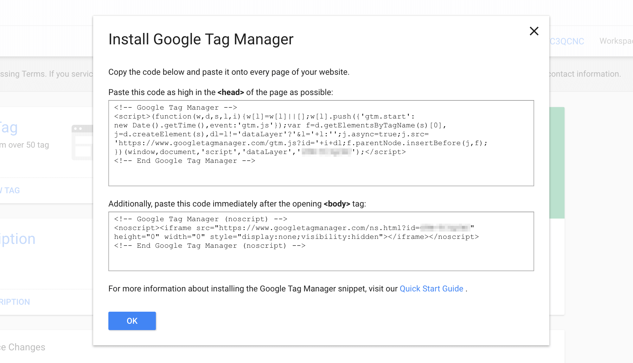
Task: Select the head snippet code box
Action: tap(321, 143)
